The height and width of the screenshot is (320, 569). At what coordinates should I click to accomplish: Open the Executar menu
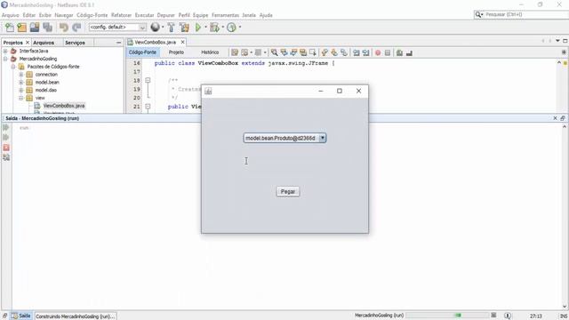144,15
